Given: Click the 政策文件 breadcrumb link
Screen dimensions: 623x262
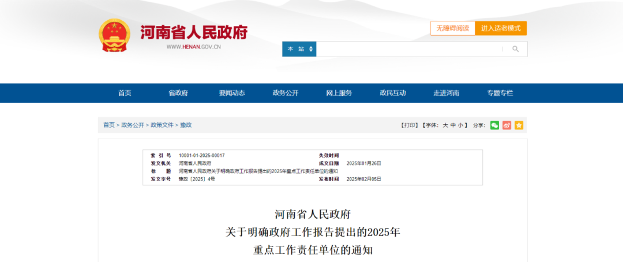Looking at the screenshot, I should coord(162,125).
